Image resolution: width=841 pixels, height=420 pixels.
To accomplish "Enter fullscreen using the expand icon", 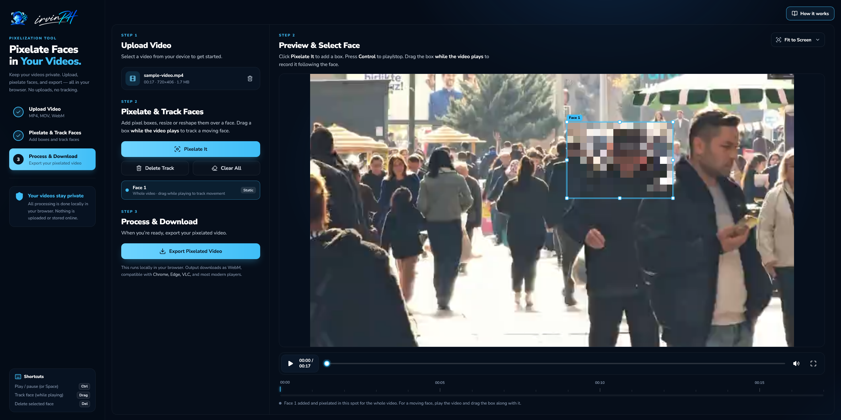I will coord(813,364).
